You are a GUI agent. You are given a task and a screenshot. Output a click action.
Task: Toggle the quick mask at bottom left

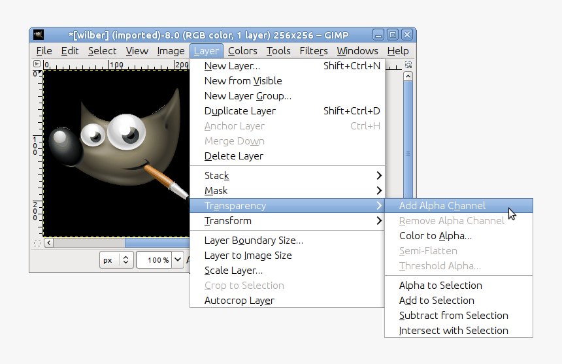click(37, 243)
